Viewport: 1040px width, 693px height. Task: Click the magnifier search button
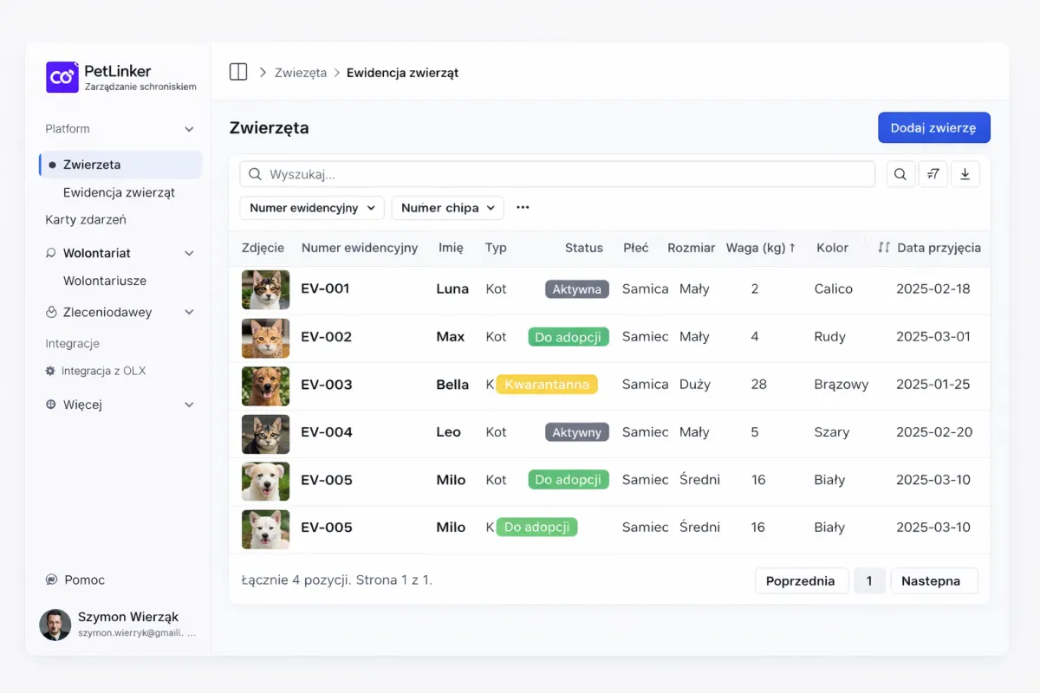point(900,174)
